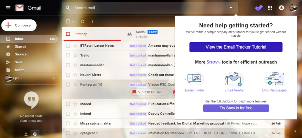
Task: Open the Hangouts contacts person icon
Action: pos(26,134)
